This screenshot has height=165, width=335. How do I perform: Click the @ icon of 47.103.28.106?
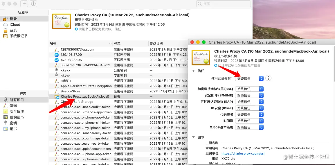(x=56, y=60)
